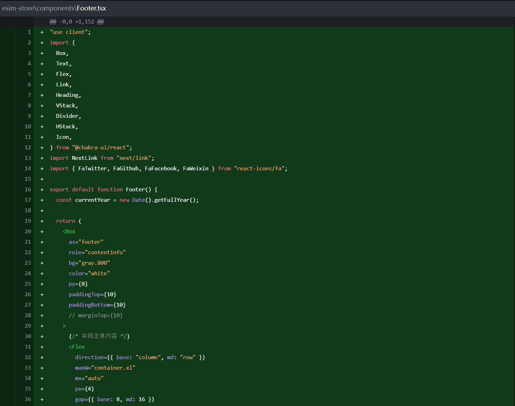This screenshot has width=515, height=406.
Task: Click line number 36 in the gutter
Action: pyautogui.click(x=28, y=399)
